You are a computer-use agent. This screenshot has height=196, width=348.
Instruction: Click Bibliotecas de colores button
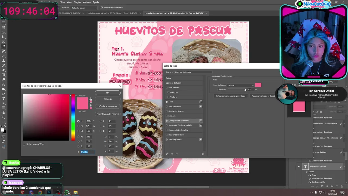(x=108, y=114)
